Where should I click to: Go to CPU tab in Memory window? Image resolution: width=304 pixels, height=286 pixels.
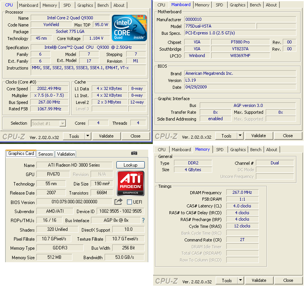click(x=161, y=150)
